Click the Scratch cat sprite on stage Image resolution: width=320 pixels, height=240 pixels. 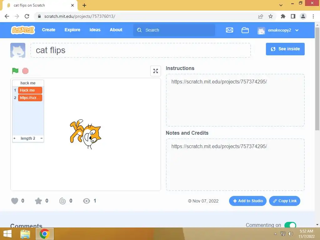(x=86, y=134)
